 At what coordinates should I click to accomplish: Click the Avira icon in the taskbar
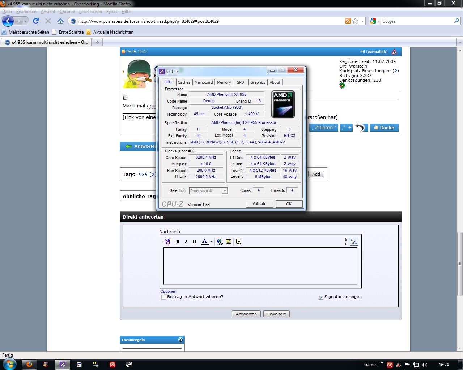pos(112,365)
